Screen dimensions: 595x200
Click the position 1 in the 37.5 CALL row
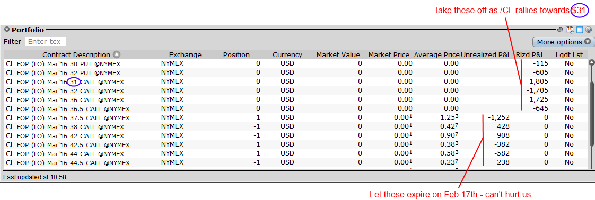point(258,118)
